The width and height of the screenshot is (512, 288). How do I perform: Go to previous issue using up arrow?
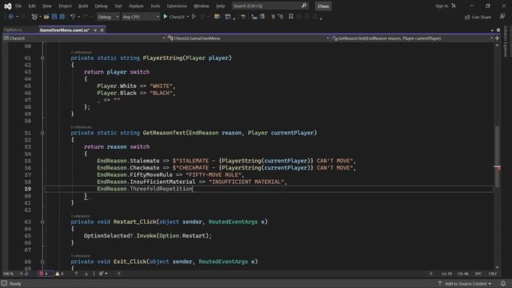point(76,274)
